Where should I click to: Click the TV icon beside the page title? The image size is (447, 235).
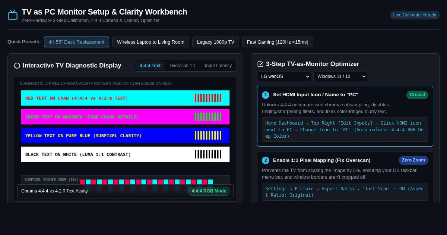click(x=13, y=15)
